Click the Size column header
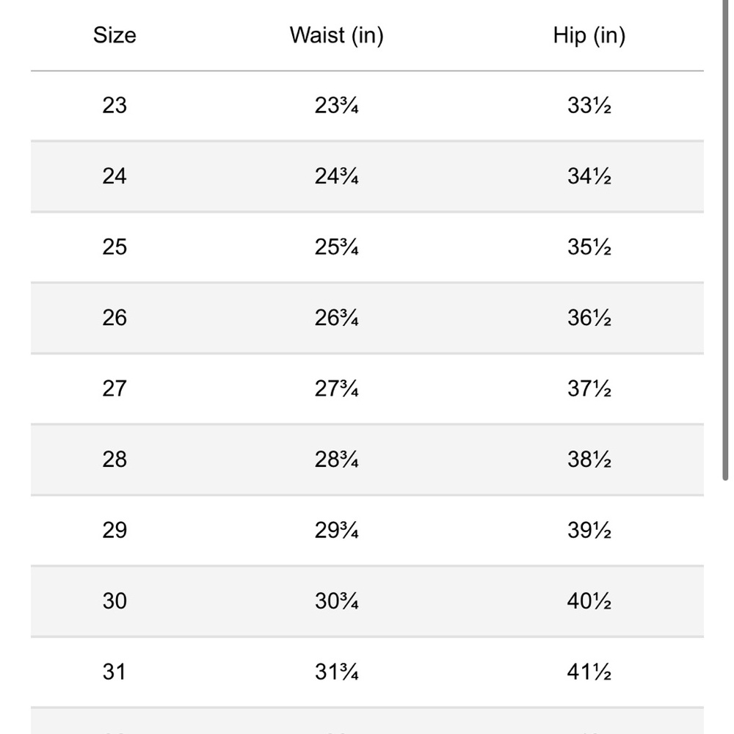The image size is (734, 734). (x=115, y=35)
